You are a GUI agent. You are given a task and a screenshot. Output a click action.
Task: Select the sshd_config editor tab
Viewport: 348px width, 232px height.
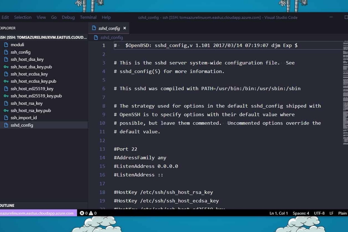109,28
